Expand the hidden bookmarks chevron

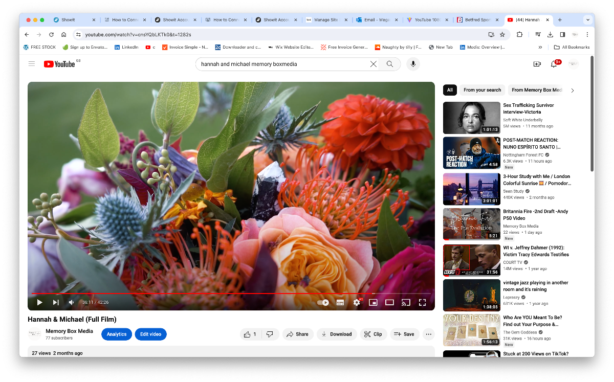540,47
